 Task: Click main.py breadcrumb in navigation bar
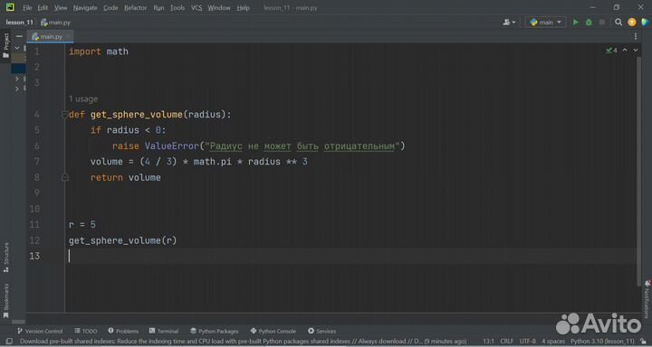(x=56, y=22)
